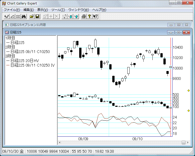Image resolution: width=195 pixels, height=156 pixels.
Task: Open a file with the folder icon
Action: point(32,17)
